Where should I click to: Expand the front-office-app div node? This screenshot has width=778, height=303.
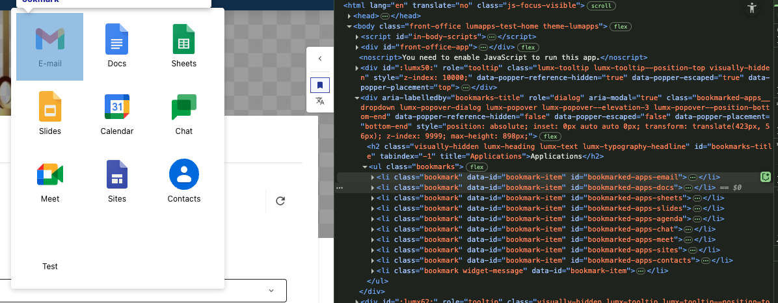pos(356,47)
